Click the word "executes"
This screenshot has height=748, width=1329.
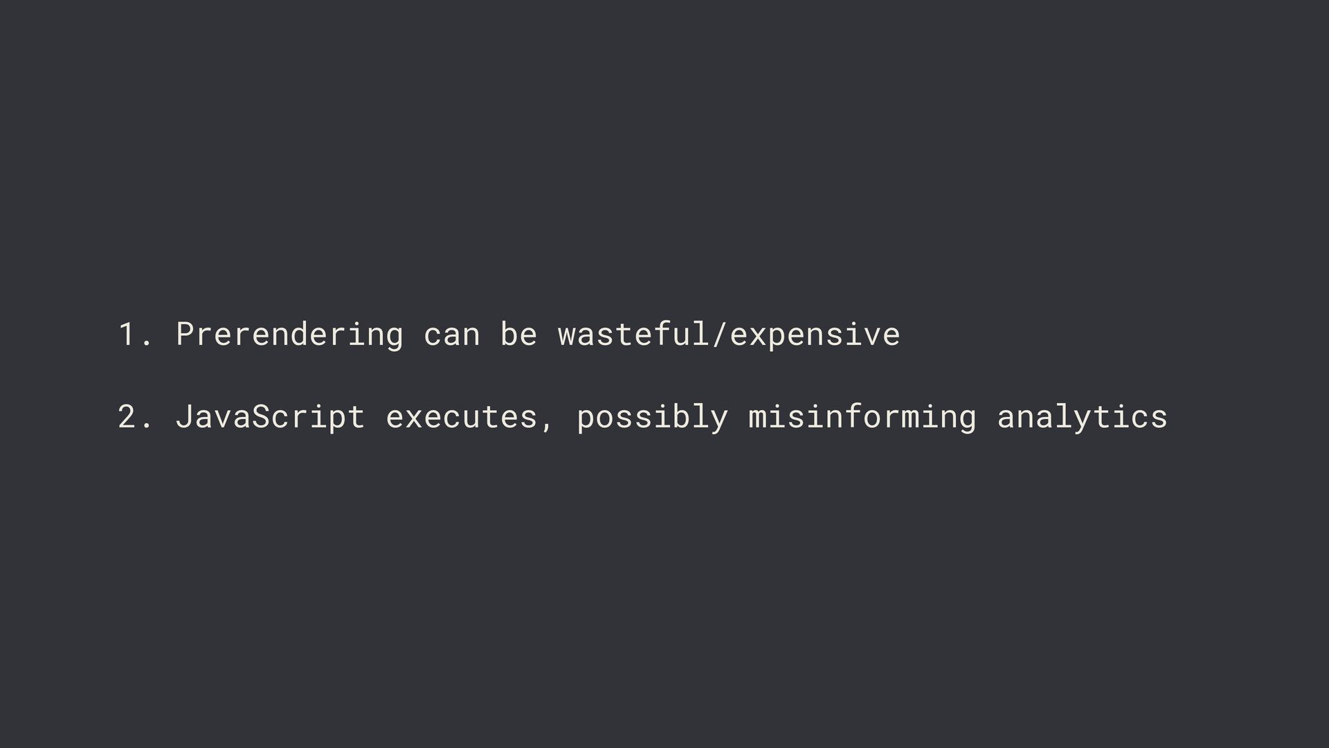(461, 417)
